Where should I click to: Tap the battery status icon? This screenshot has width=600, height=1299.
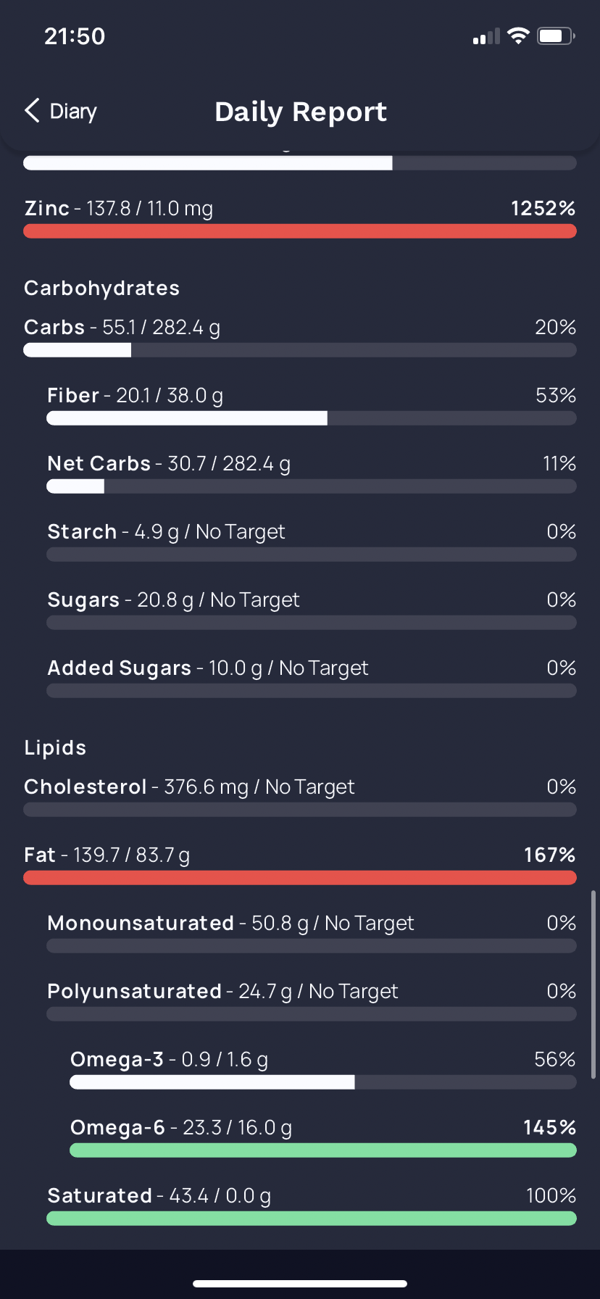556,36
